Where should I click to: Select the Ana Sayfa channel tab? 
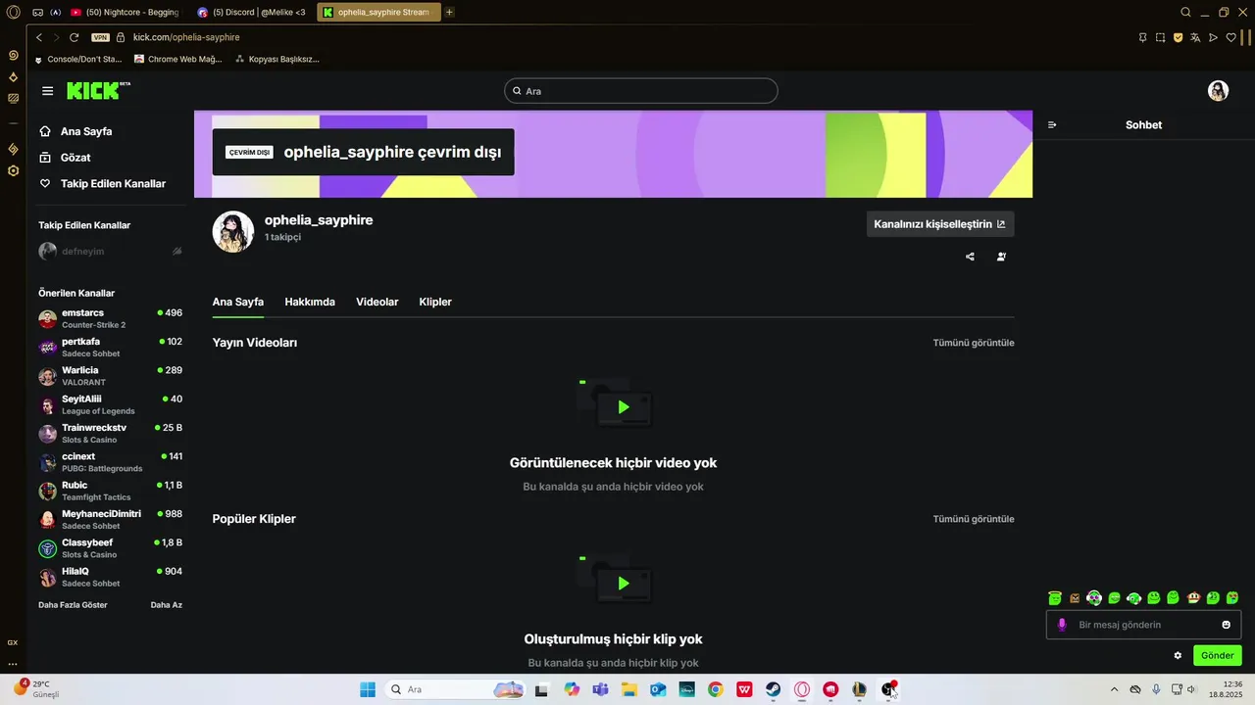pos(238,302)
